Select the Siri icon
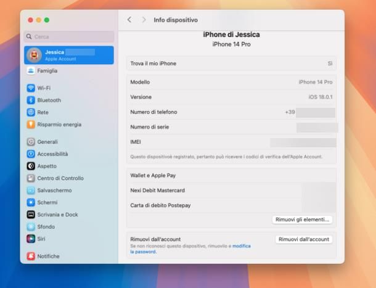The height and width of the screenshot is (288, 376). coord(31,239)
